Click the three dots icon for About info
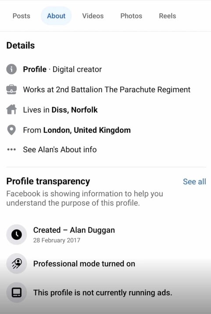 tap(11, 149)
